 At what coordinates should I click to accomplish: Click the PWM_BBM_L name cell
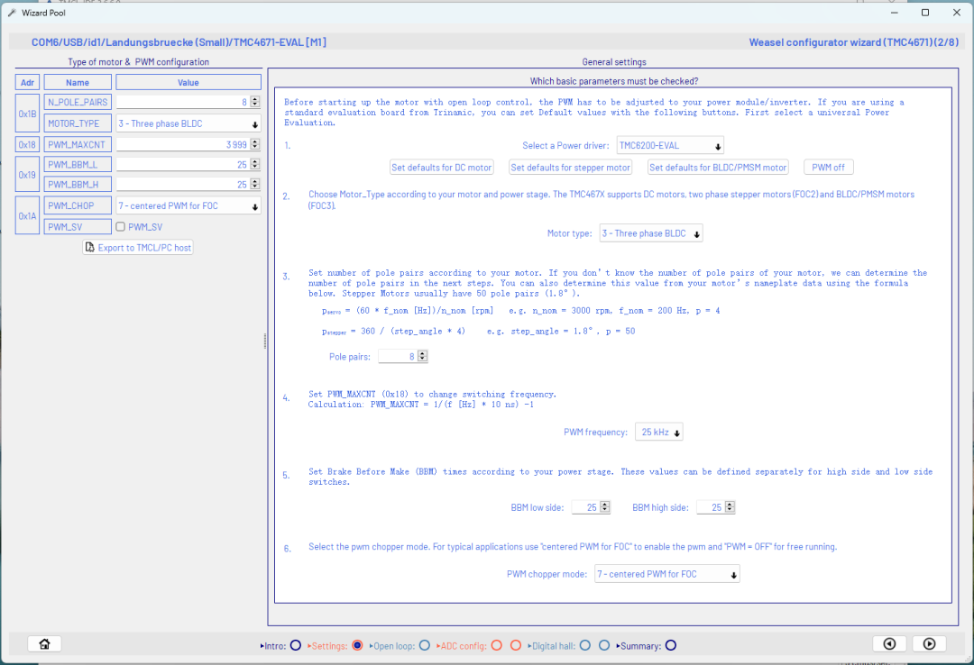click(x=78, y=165)
